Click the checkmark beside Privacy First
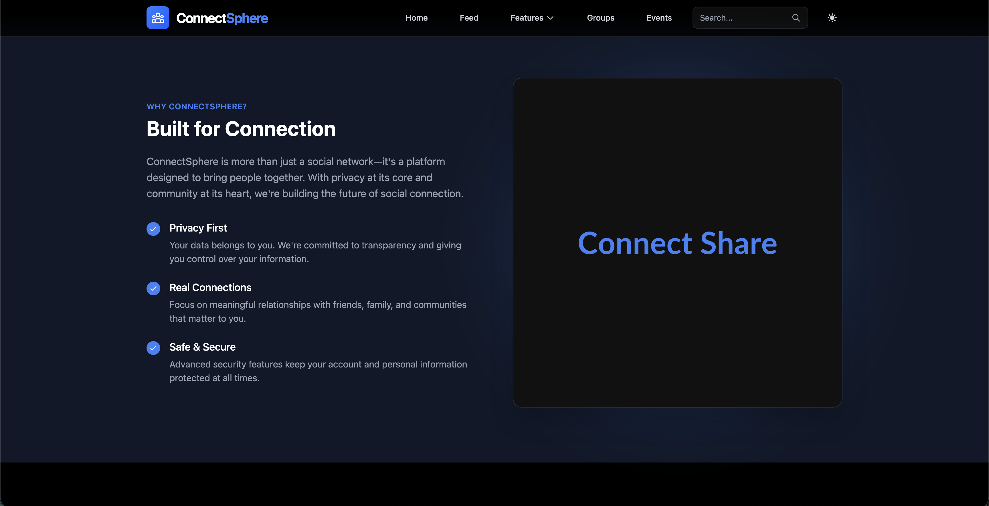The image size is (989, 506). pos(153,229)
